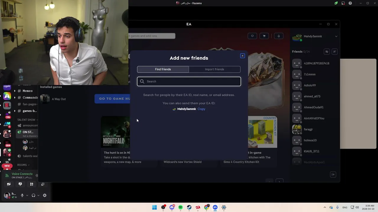Screen dimensions: 378x212
Task: Open EA notifications bell
Action: (278, 36)
